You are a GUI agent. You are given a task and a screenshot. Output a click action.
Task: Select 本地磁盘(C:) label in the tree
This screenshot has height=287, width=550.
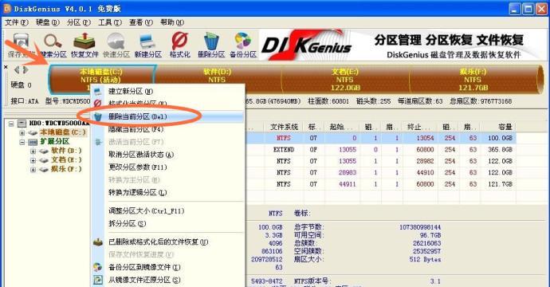62,132
